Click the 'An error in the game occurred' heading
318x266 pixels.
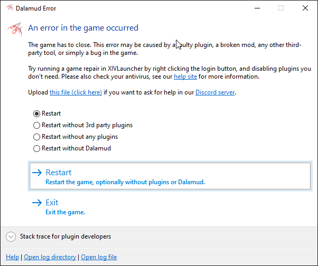pos(83,28)
